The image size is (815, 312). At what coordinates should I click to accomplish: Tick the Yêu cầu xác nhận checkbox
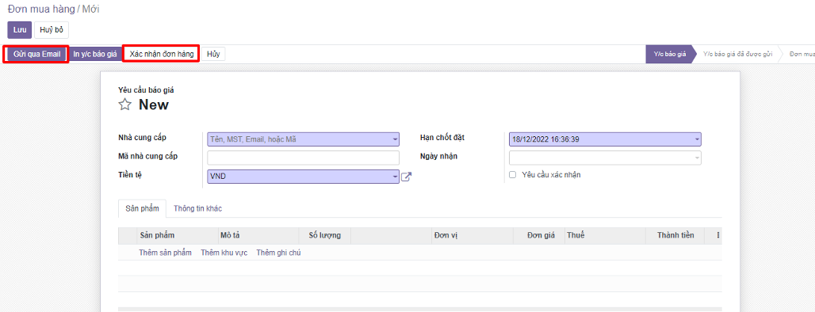(512, 175)
